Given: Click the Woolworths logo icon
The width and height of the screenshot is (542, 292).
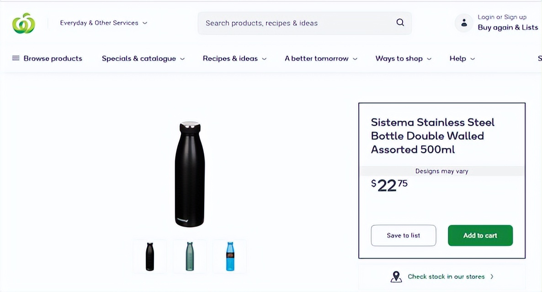Looking at the screenshot, I should coord(23,23).
